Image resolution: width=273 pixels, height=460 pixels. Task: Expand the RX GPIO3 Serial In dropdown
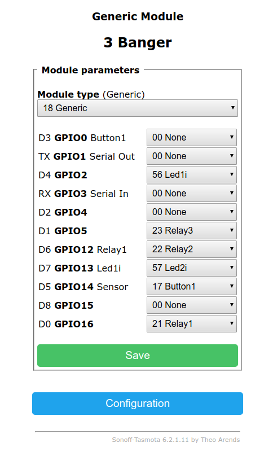(191, 194)
